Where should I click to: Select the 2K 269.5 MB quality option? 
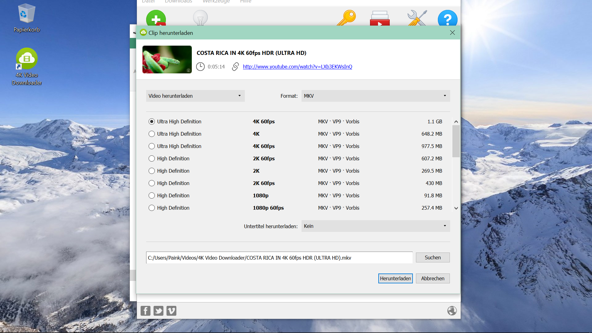pos(152,171)
